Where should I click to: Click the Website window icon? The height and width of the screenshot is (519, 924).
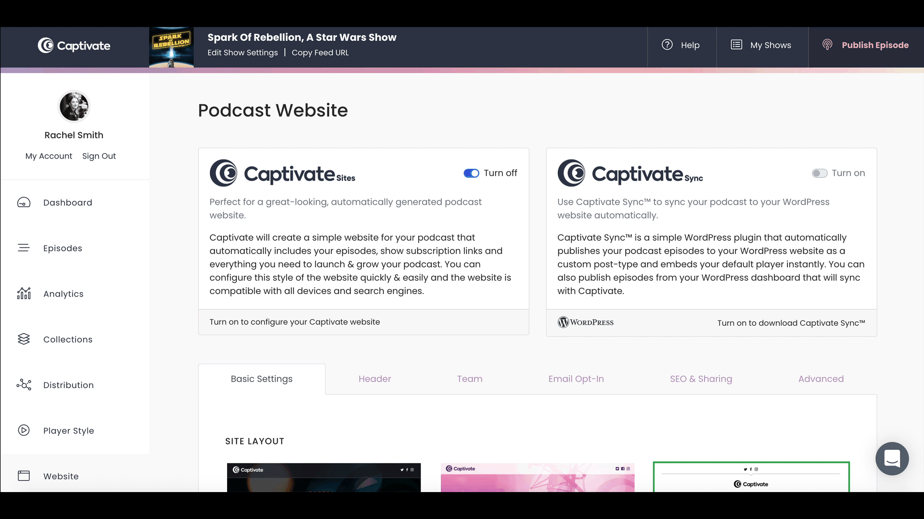[x=24, y=476]
